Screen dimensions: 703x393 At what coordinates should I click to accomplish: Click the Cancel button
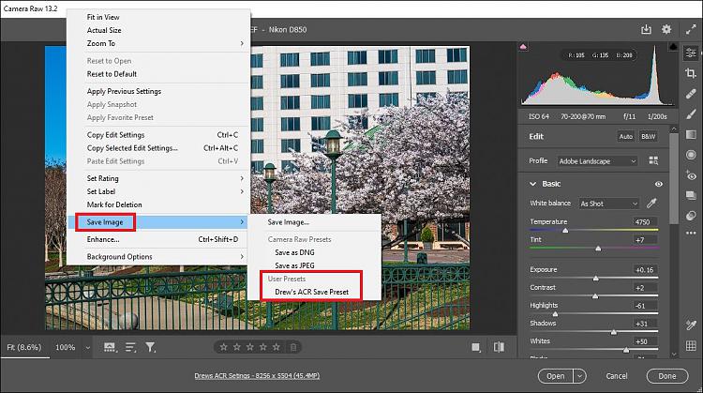(617, 376)
